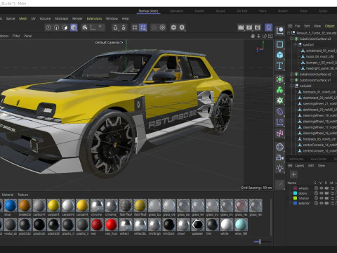Open the Object Manager's Object menu

point(329,26)
